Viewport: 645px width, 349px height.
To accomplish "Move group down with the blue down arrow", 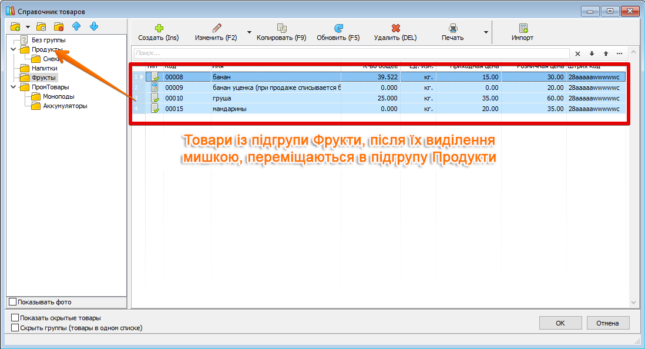I will pyautogui.click(x=94, y=27).
